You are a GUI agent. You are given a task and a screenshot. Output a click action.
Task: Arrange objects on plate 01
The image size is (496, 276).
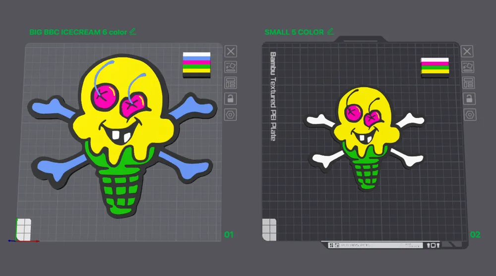tap(231, 83)
